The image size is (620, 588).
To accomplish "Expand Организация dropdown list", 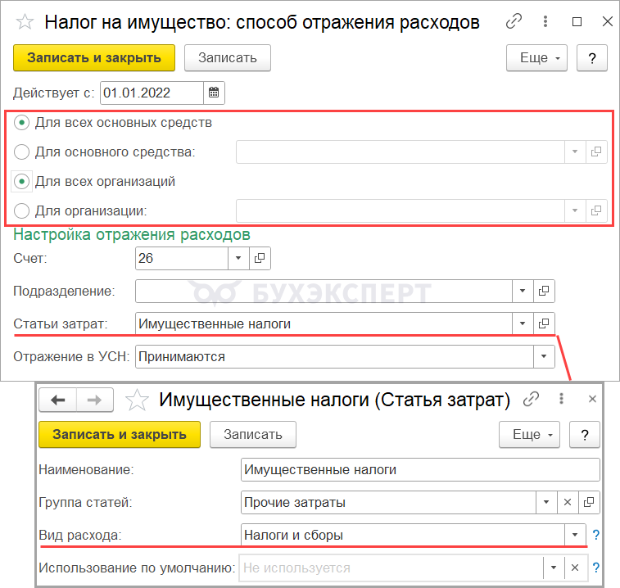I will coord(575,210).
